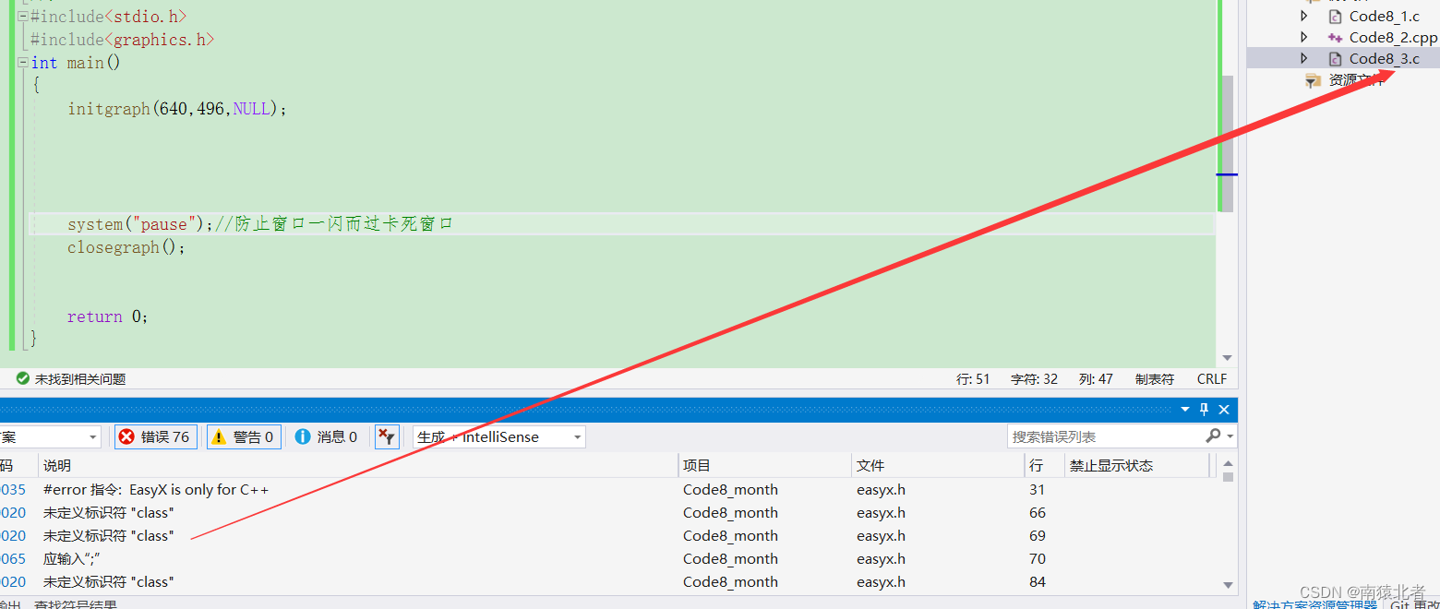Click the closegraph(); code line

pos(126,247)
